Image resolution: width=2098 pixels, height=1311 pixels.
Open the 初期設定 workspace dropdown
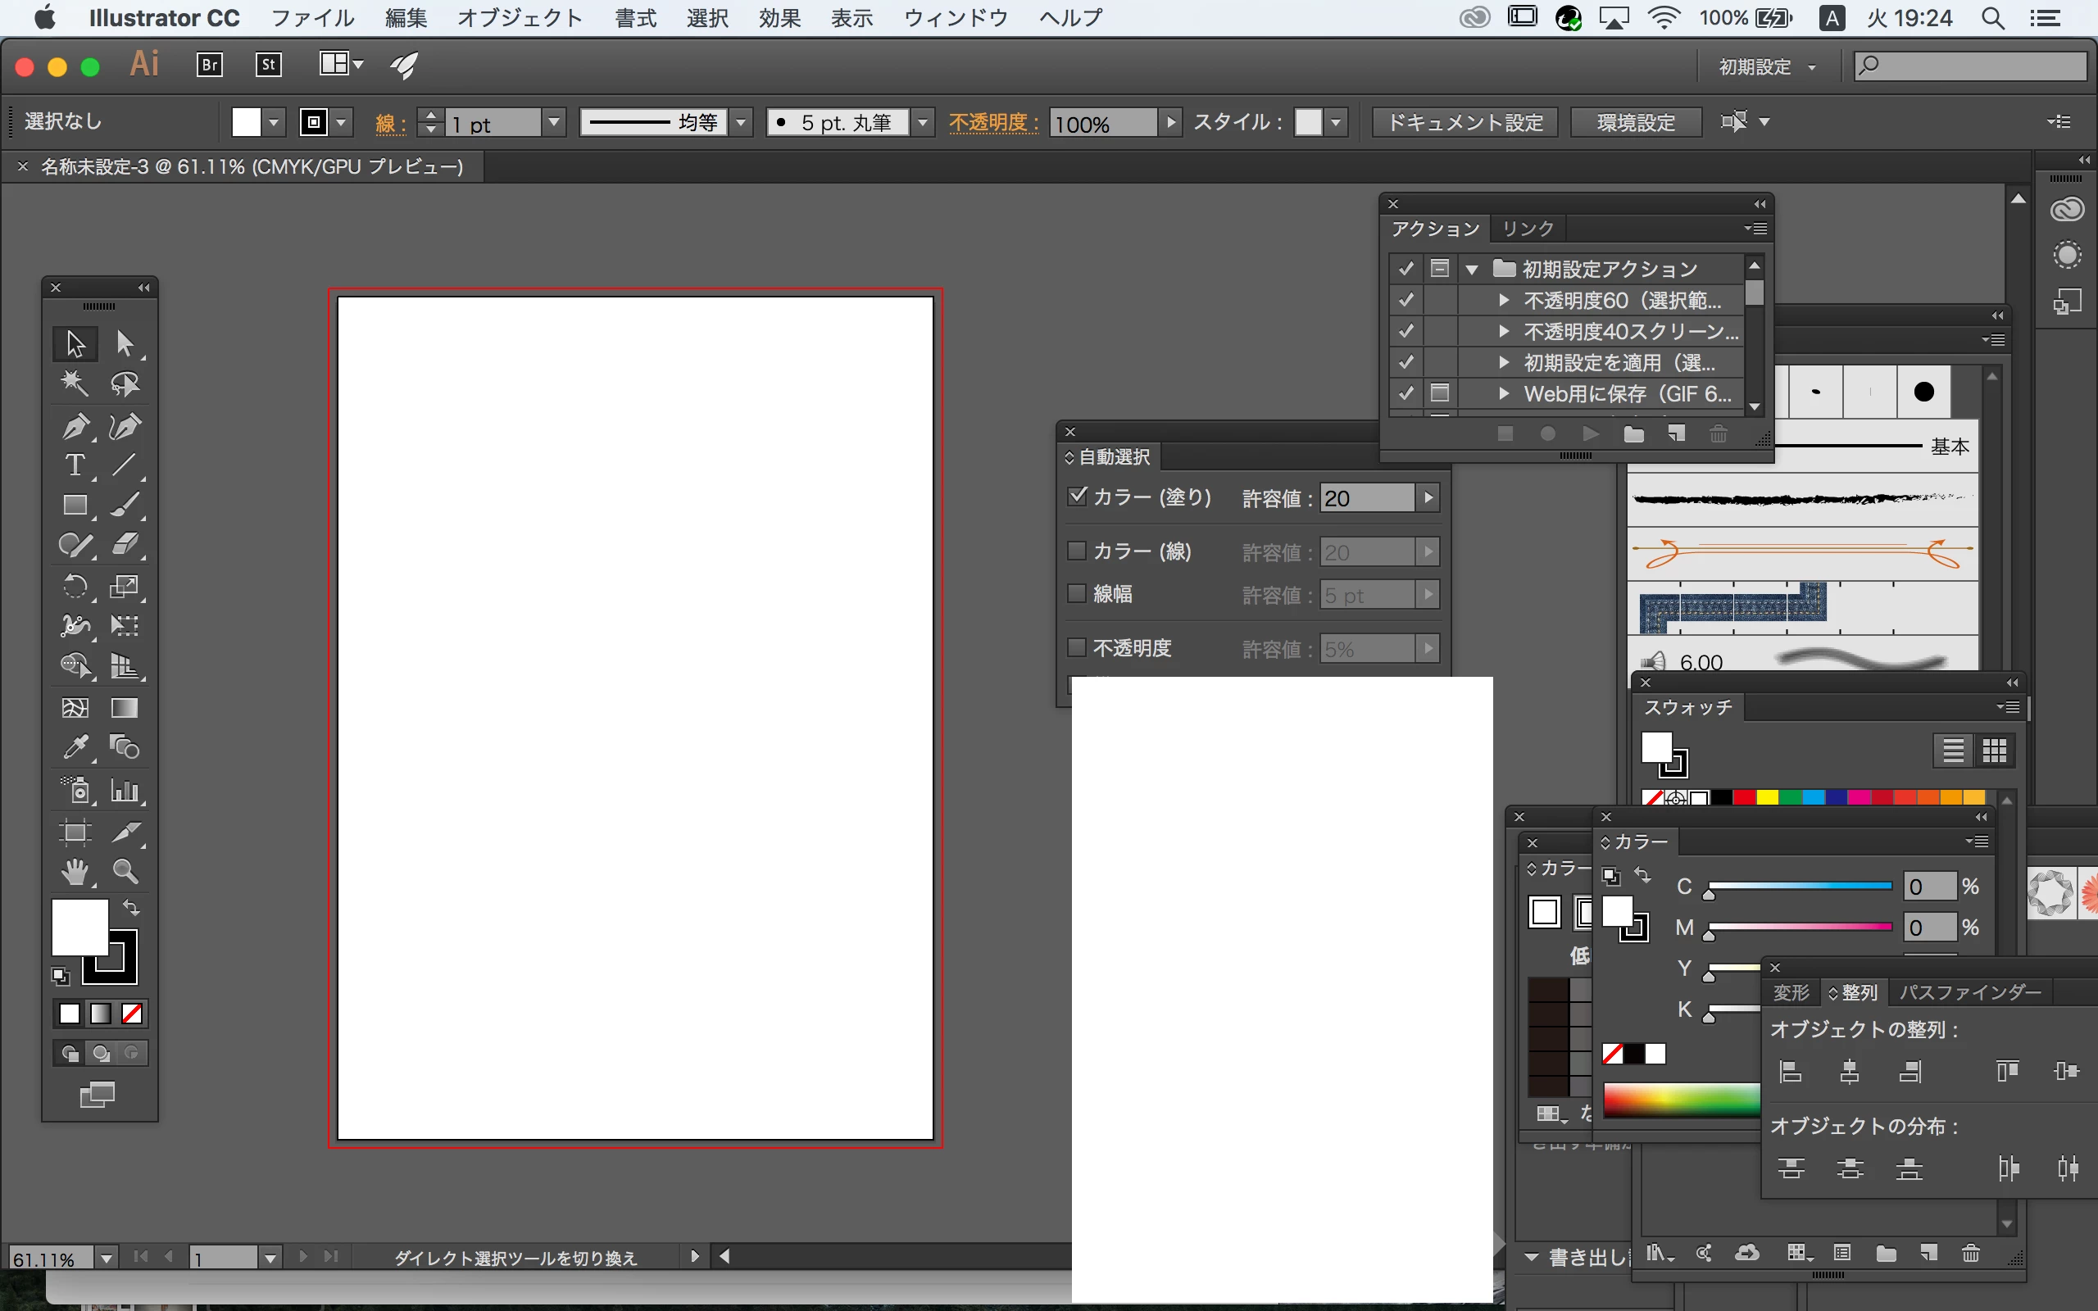(x=1767, y=66)
